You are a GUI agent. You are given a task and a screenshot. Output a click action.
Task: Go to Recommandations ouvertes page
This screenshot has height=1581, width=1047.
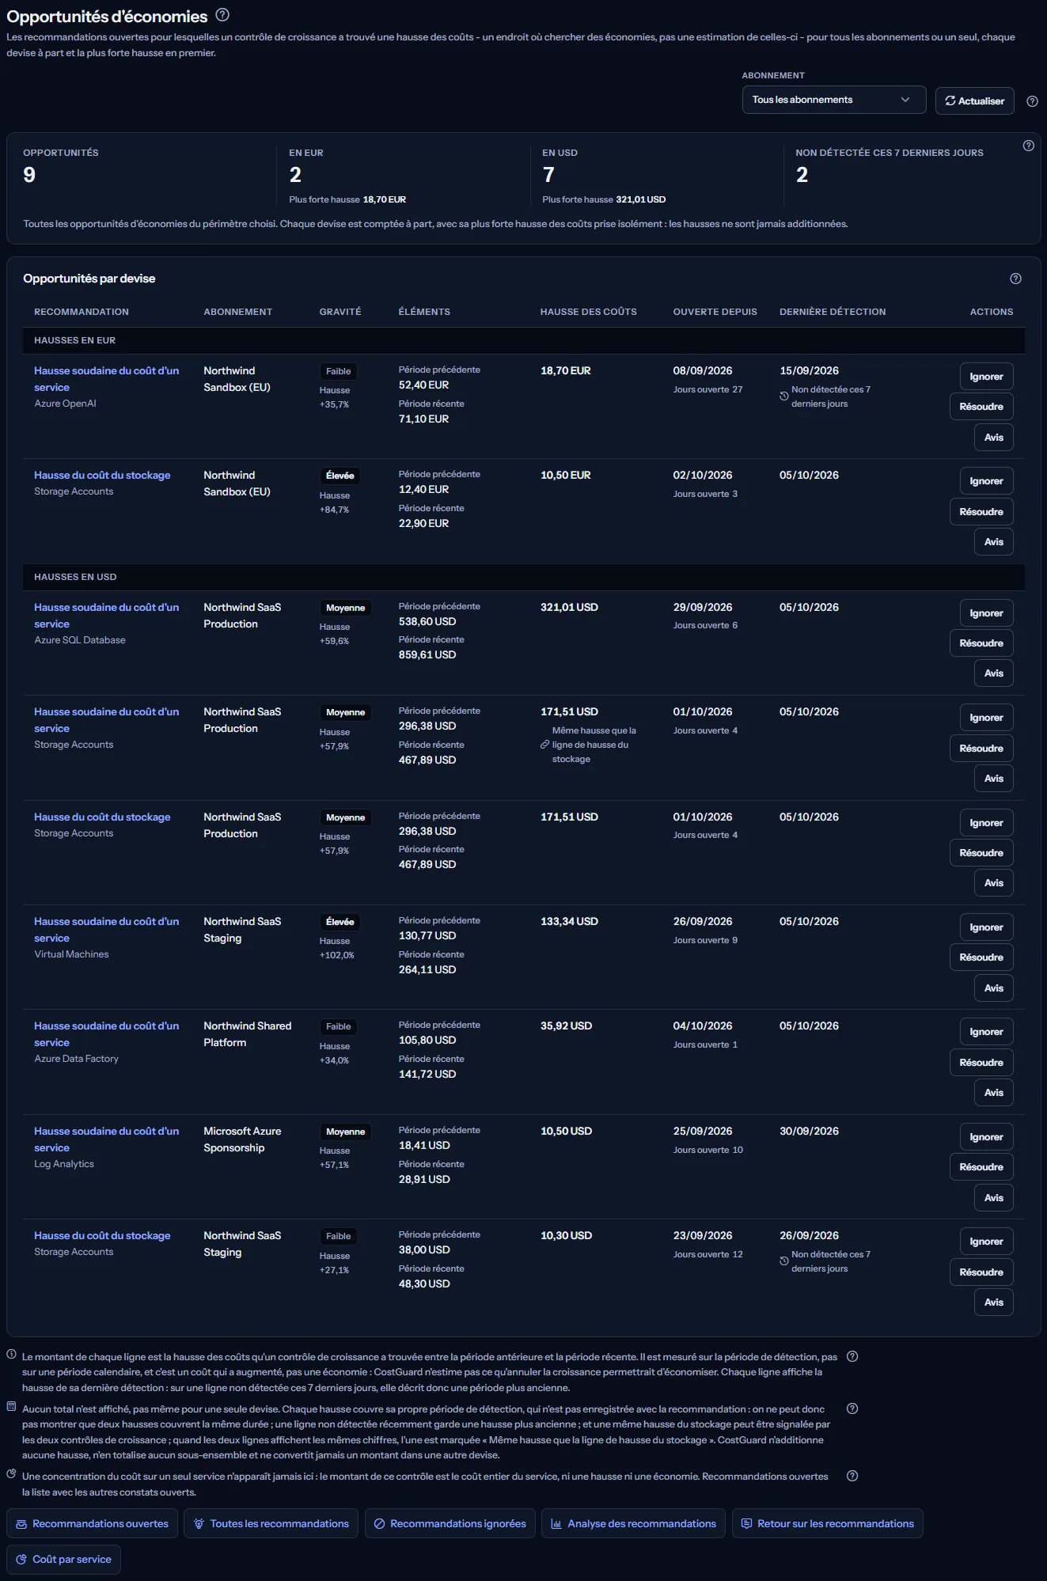coord(93,1523)
